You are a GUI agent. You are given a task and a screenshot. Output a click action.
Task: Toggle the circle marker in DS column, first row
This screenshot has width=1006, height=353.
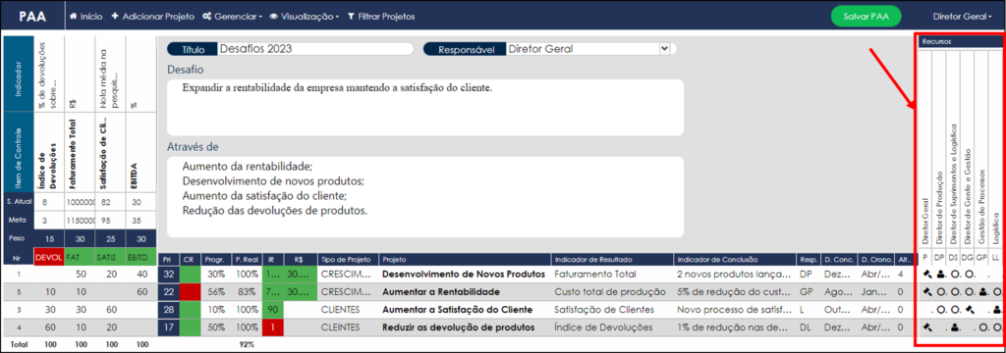coord(955,275)
